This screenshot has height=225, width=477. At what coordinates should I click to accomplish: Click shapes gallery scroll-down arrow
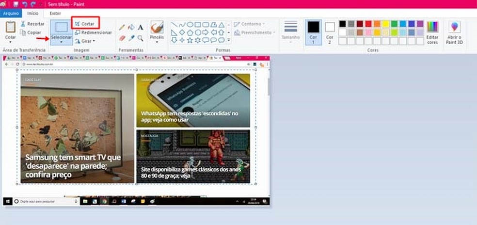(229, 32)
